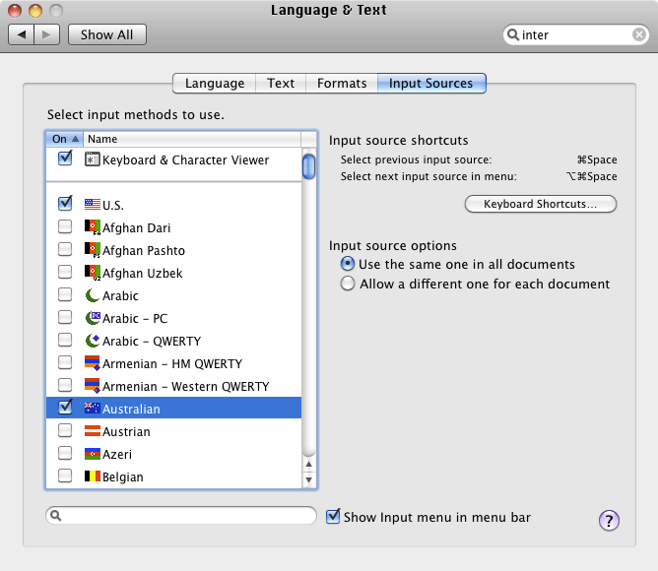Click the Afghan Dari flag icon
This screenshot has width=658, height=571.
(x=93, y=227)
